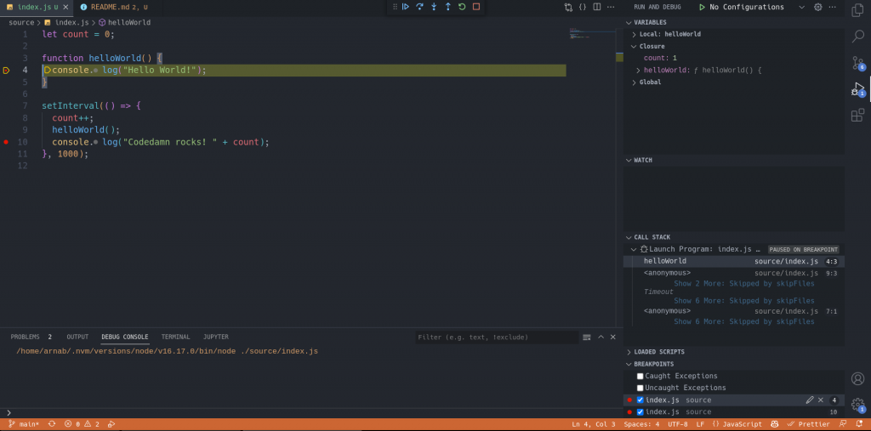
Task: Click the main* branch in status bar
Action: point(24,424)
